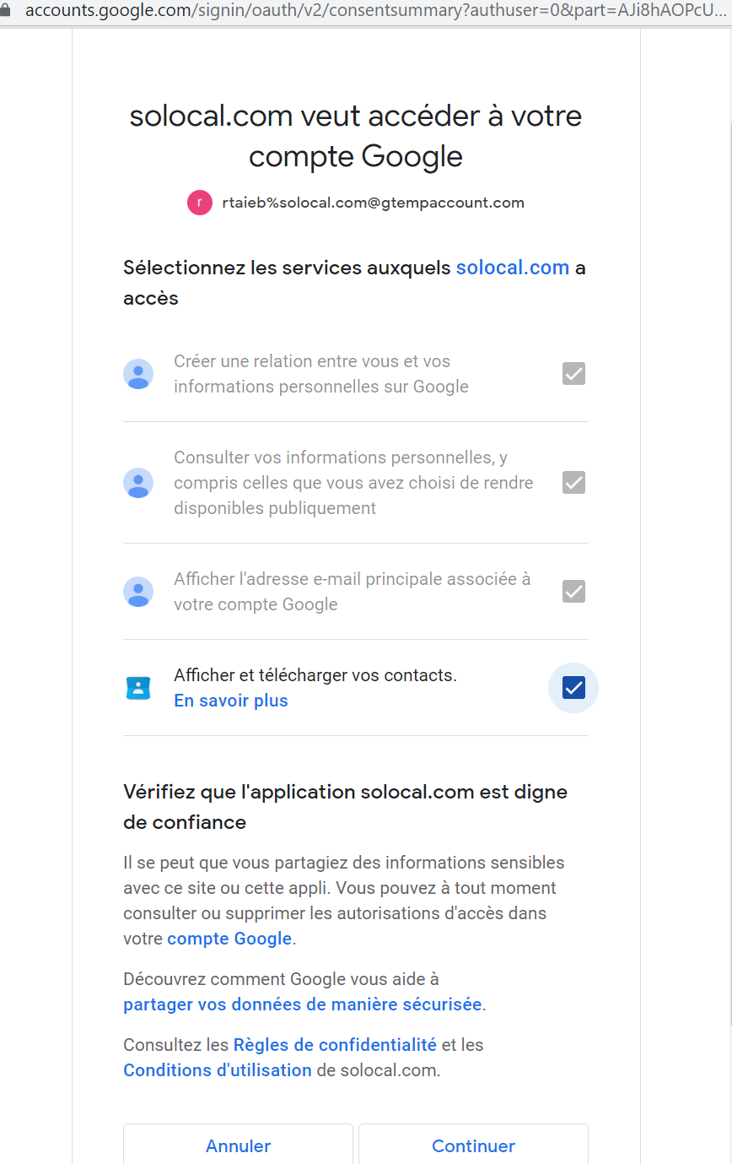Click the greyed checkbox for 'Afficher l'adresse e-mail principale'
The height and width of the screenshot is (1164, 732).
(x=573, y=591)
